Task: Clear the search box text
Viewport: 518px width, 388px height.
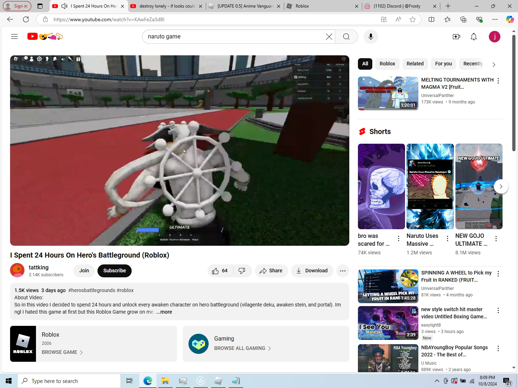Action: (329, 37)
